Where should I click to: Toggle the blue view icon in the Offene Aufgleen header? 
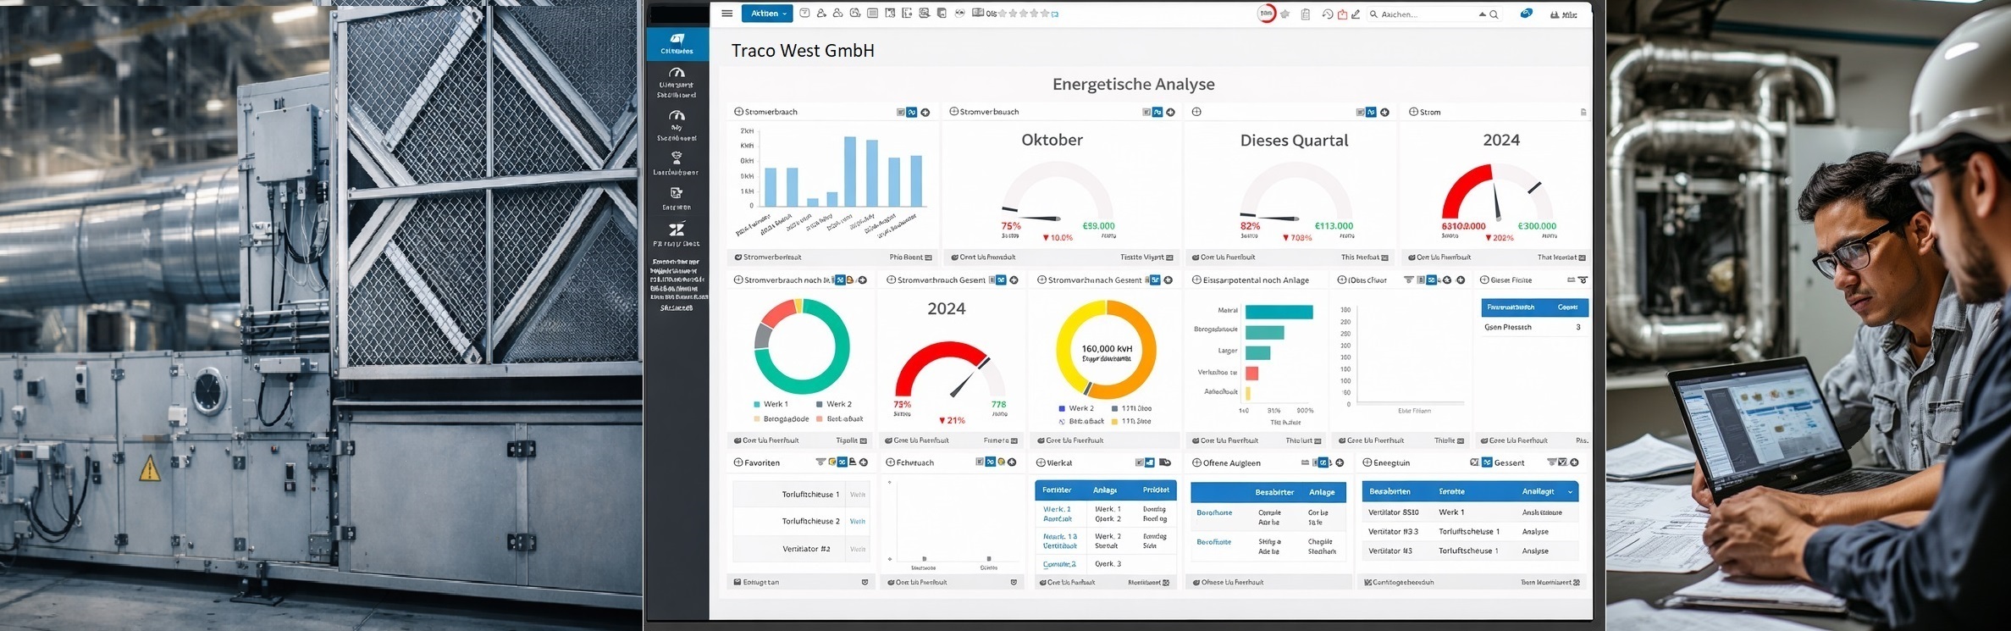[x=1324, y=462]
